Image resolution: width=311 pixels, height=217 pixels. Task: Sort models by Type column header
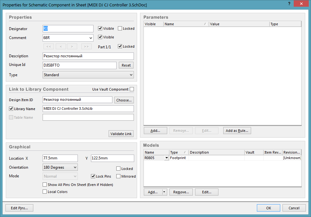coord(178,152)
